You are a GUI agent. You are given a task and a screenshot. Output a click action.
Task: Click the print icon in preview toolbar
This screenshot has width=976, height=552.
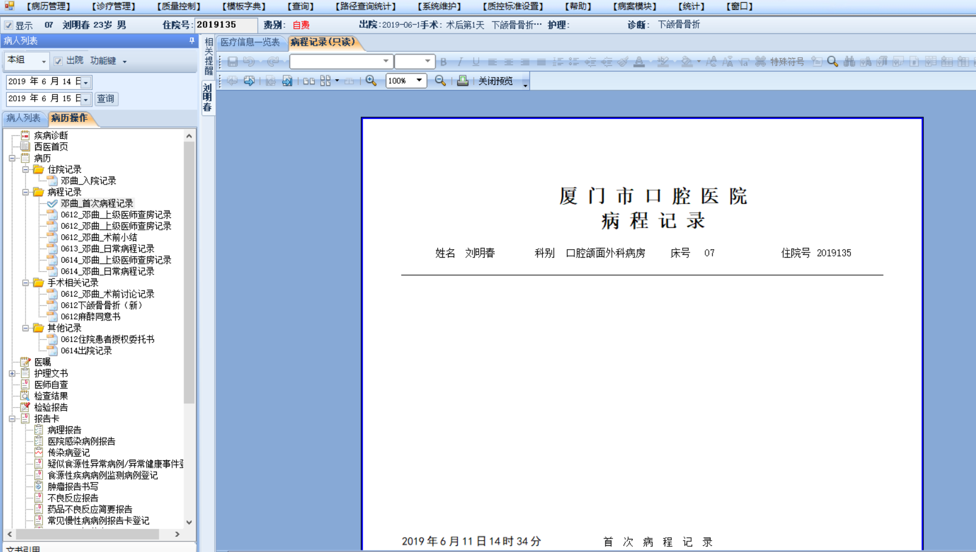tap(463, 81)
